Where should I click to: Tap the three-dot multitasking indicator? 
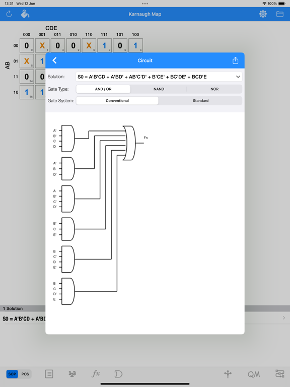tap(145, 4)
